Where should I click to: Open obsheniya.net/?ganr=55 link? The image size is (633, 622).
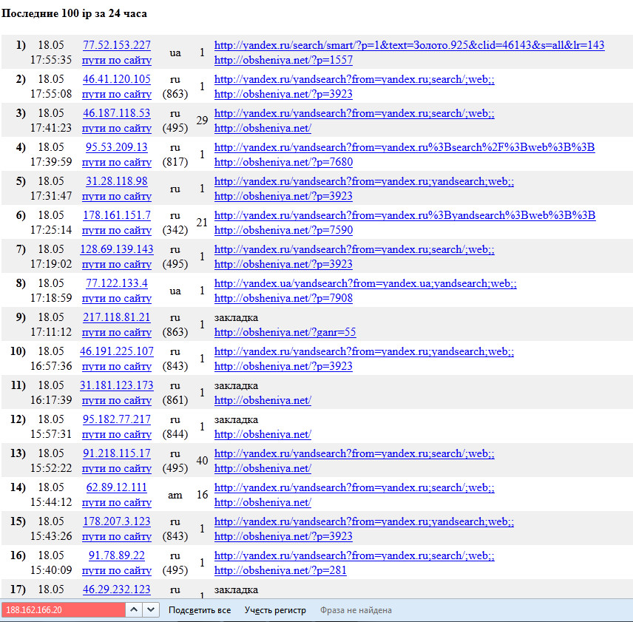point(285,332)
